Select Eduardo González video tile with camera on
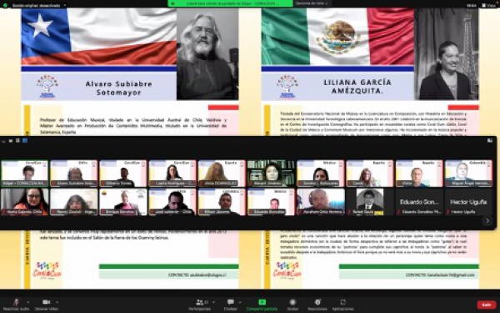This screenshot has width=500, height=313. [x=272, y=202]
